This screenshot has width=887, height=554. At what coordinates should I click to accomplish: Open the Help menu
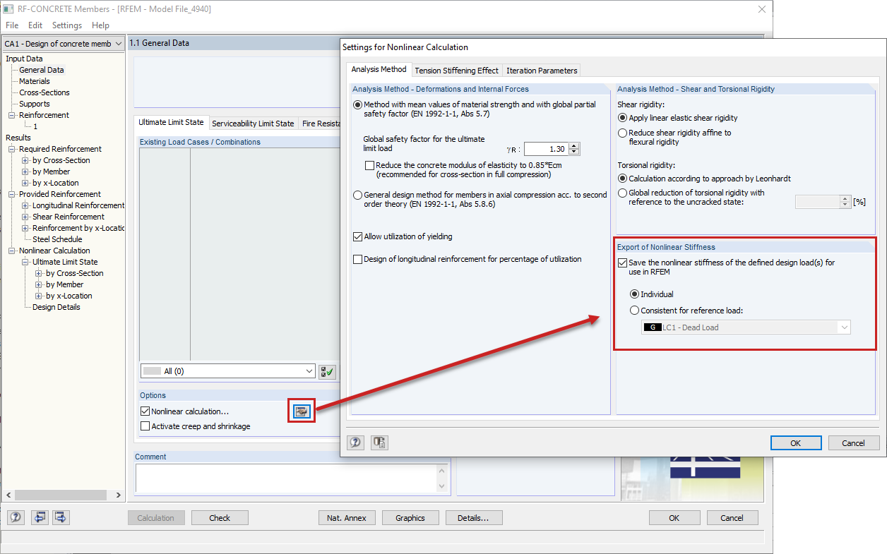coord(100,25)
